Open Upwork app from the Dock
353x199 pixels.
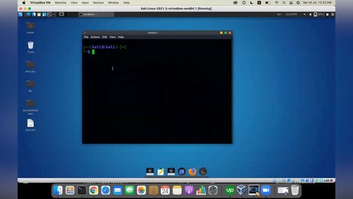[230, 190]
